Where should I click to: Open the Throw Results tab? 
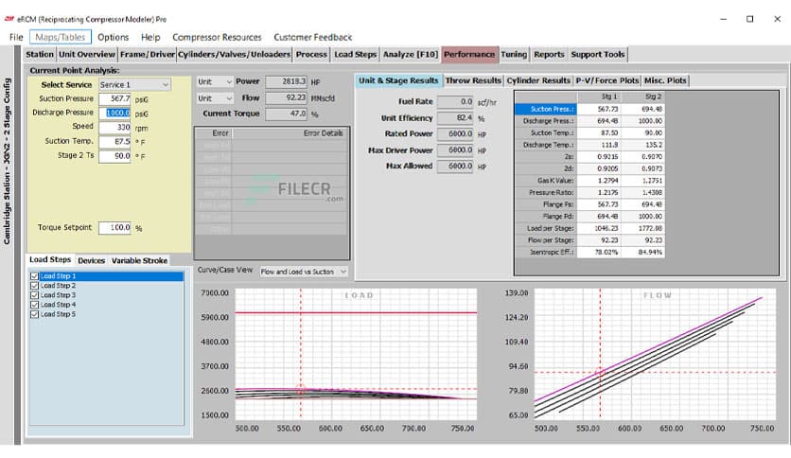[473, 80]
